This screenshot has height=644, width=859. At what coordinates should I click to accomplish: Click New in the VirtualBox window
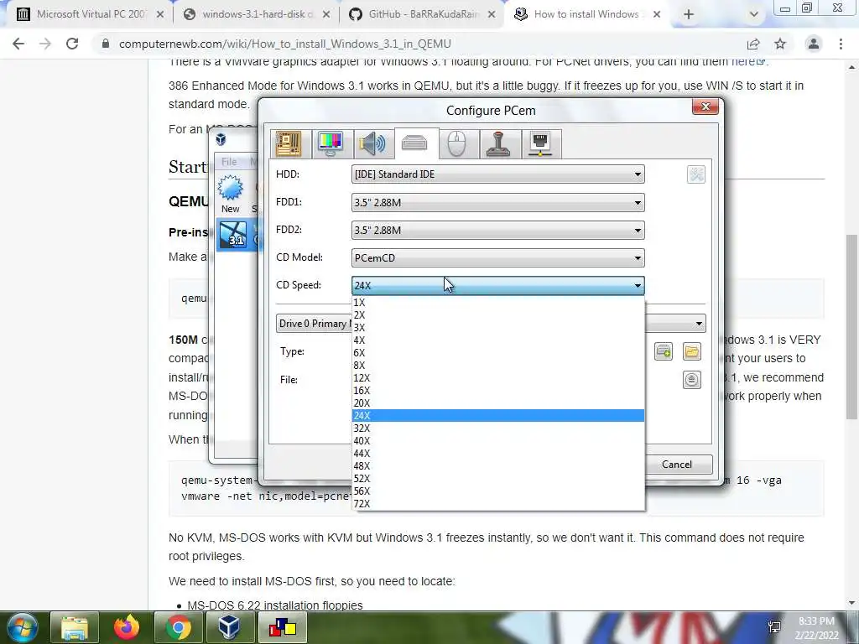(231, 195)
